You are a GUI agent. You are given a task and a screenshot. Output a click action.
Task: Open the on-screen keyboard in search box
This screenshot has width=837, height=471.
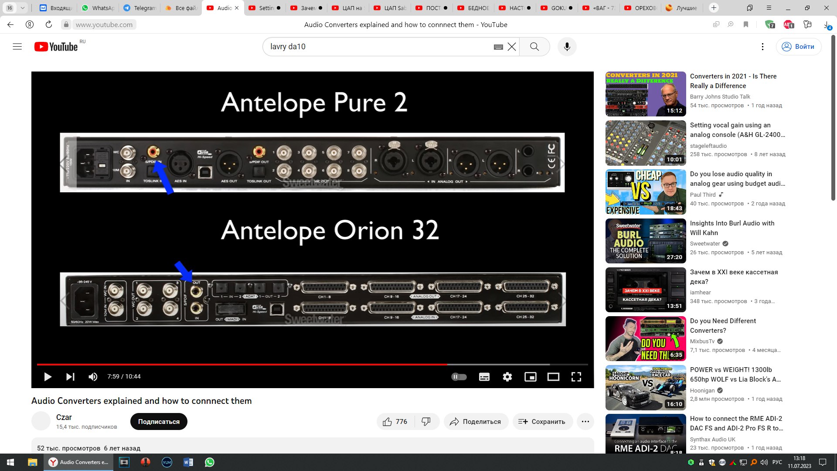point(498,47)
